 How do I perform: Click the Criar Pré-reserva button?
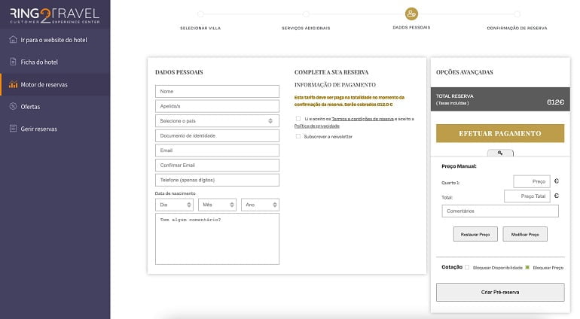pyautogui.click(x=500, y=292)
